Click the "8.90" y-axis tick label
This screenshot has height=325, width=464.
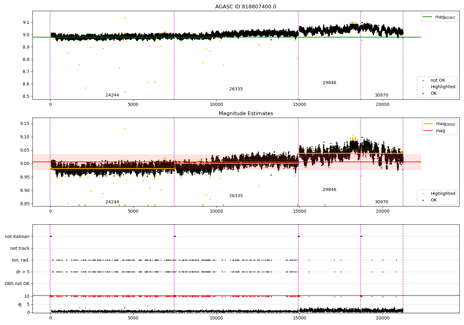tap(25, 190)
